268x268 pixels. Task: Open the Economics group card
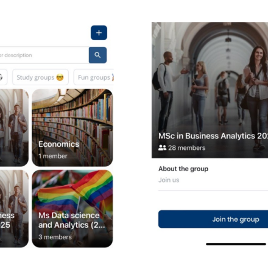click(x=72, y=127)
